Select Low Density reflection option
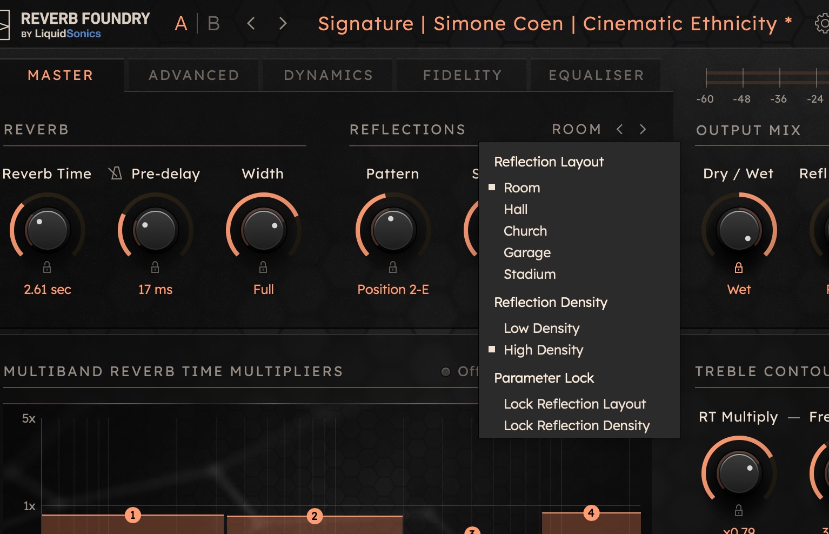 pyautogui.click(x=541, y=329)
